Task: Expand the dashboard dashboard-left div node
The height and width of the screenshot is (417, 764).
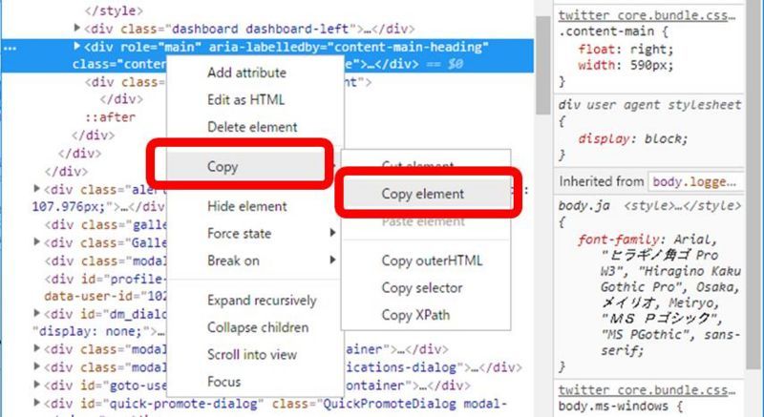Action: 76,29
